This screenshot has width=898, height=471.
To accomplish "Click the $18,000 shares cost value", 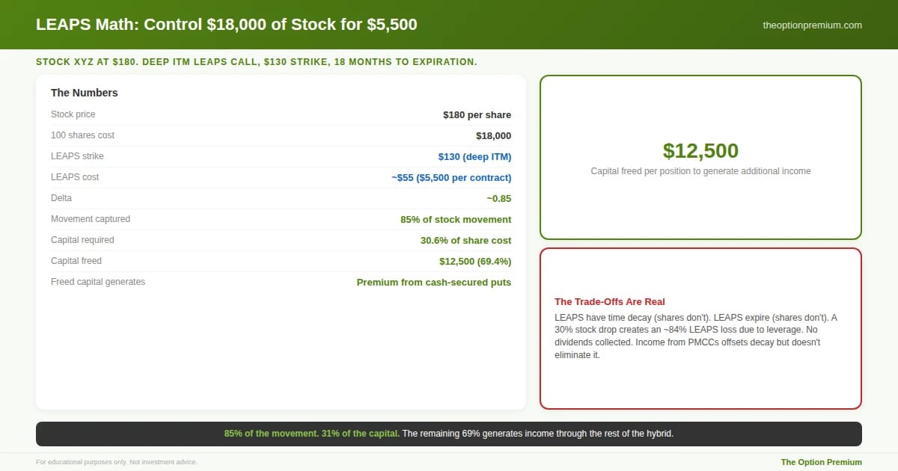I will [493, 135].
